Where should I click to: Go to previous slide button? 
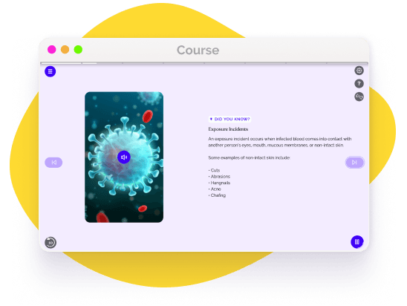[53, 163]
